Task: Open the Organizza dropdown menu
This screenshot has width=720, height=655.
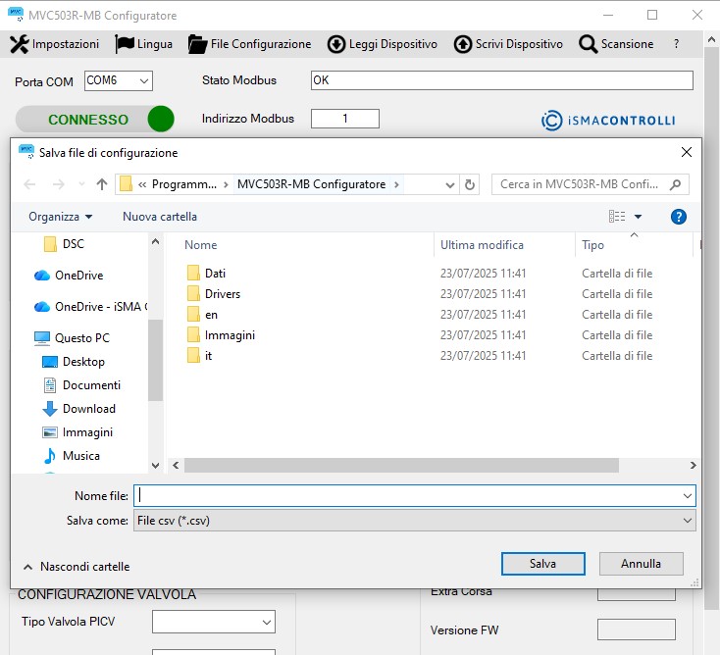Action: (60, 217)
